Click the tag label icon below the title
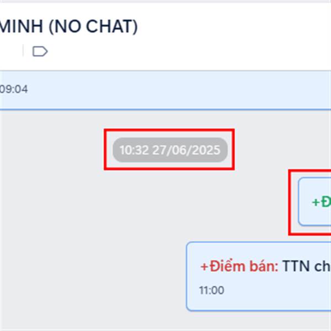Viewport: 331px width, 331px height. pyautogui.click(x=40, y=51)
